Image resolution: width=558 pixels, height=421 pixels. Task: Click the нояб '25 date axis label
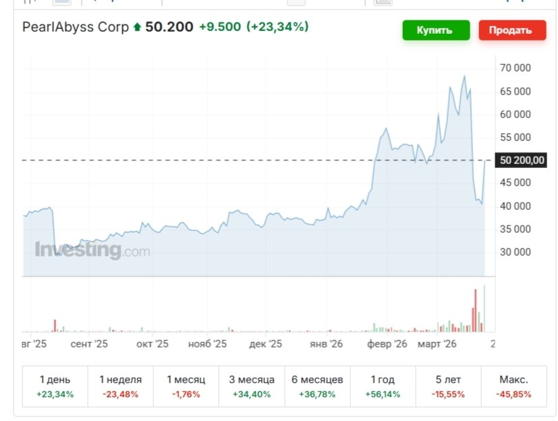click(207, 344)
